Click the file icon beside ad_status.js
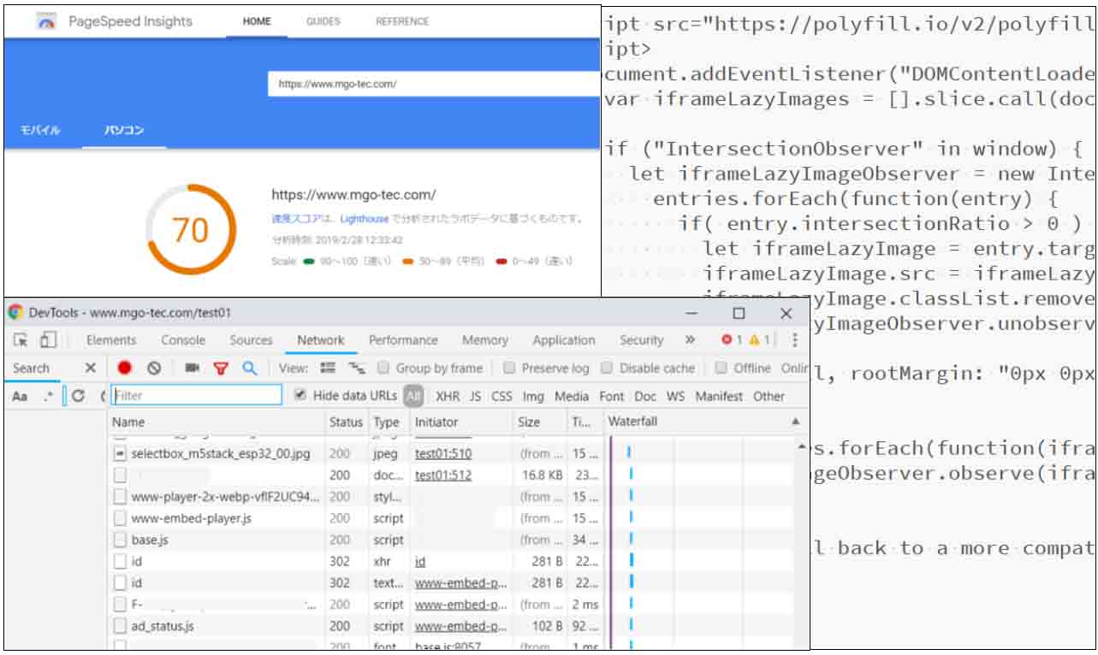1098x655 pixels. (121, 627)
